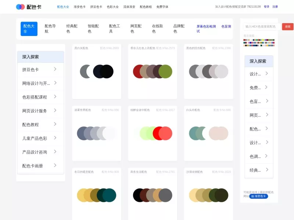Switch to the 配色导航 tab

point(50,29)
